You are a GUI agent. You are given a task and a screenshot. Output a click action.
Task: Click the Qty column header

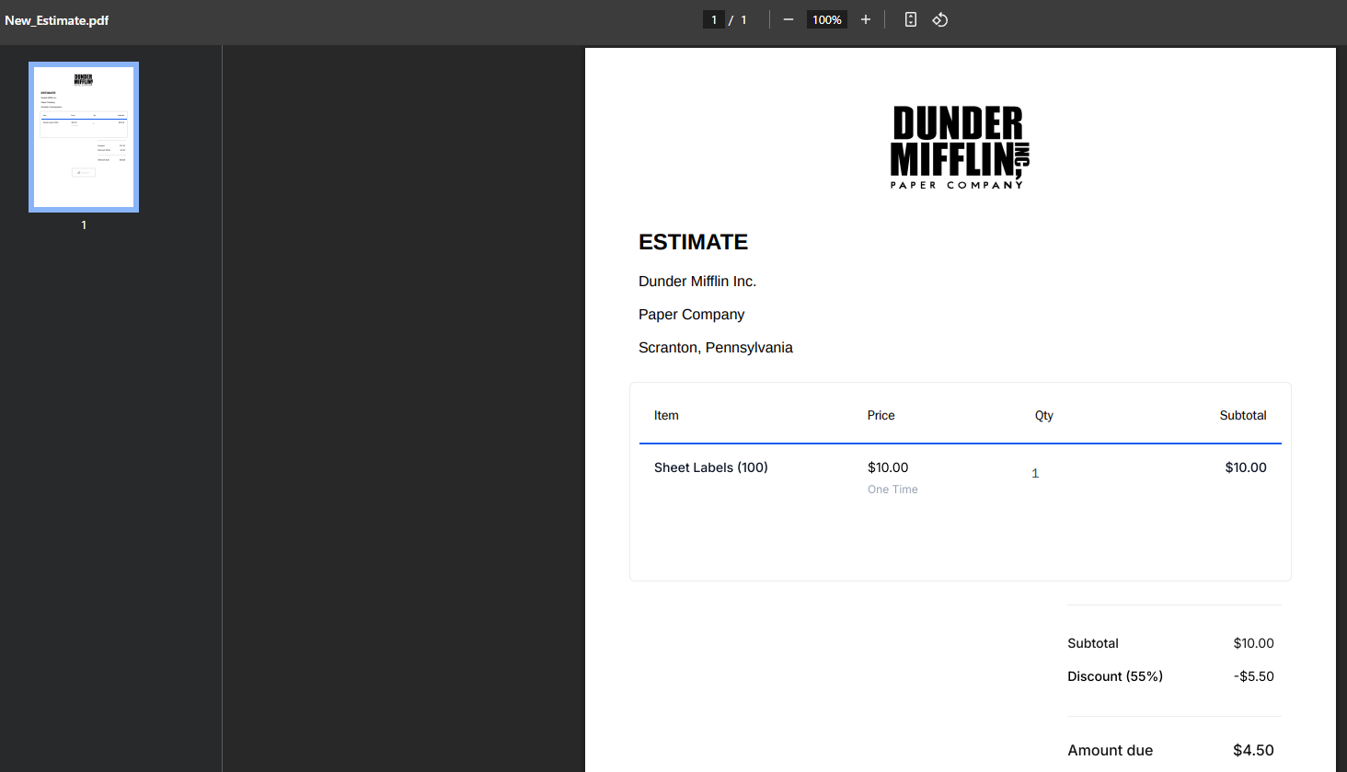tap(1044, 415)
